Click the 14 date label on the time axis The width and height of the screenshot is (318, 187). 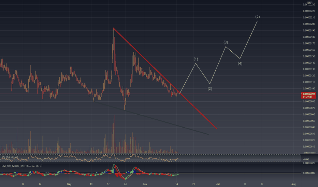click(x=177, y=184)
